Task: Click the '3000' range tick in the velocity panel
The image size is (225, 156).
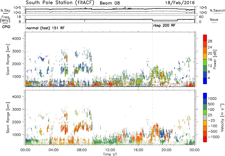Action: [16, 109]
